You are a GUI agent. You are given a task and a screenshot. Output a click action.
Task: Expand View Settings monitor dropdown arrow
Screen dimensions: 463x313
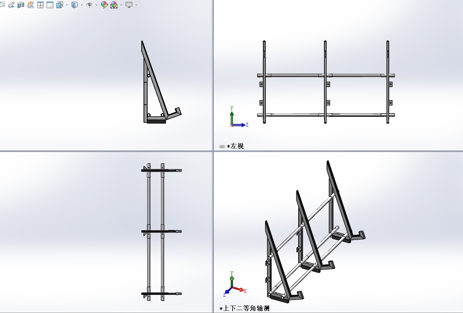[136, 5]
